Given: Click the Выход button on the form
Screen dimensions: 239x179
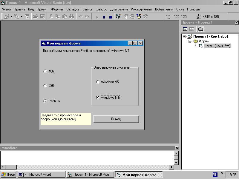Looking at the screenshot, I should click(116, 119).
